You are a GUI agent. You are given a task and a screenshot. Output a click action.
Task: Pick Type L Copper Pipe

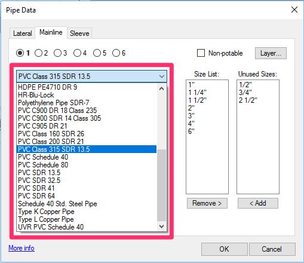87,219
